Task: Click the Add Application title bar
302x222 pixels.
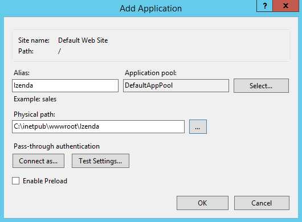Action: 150,9
